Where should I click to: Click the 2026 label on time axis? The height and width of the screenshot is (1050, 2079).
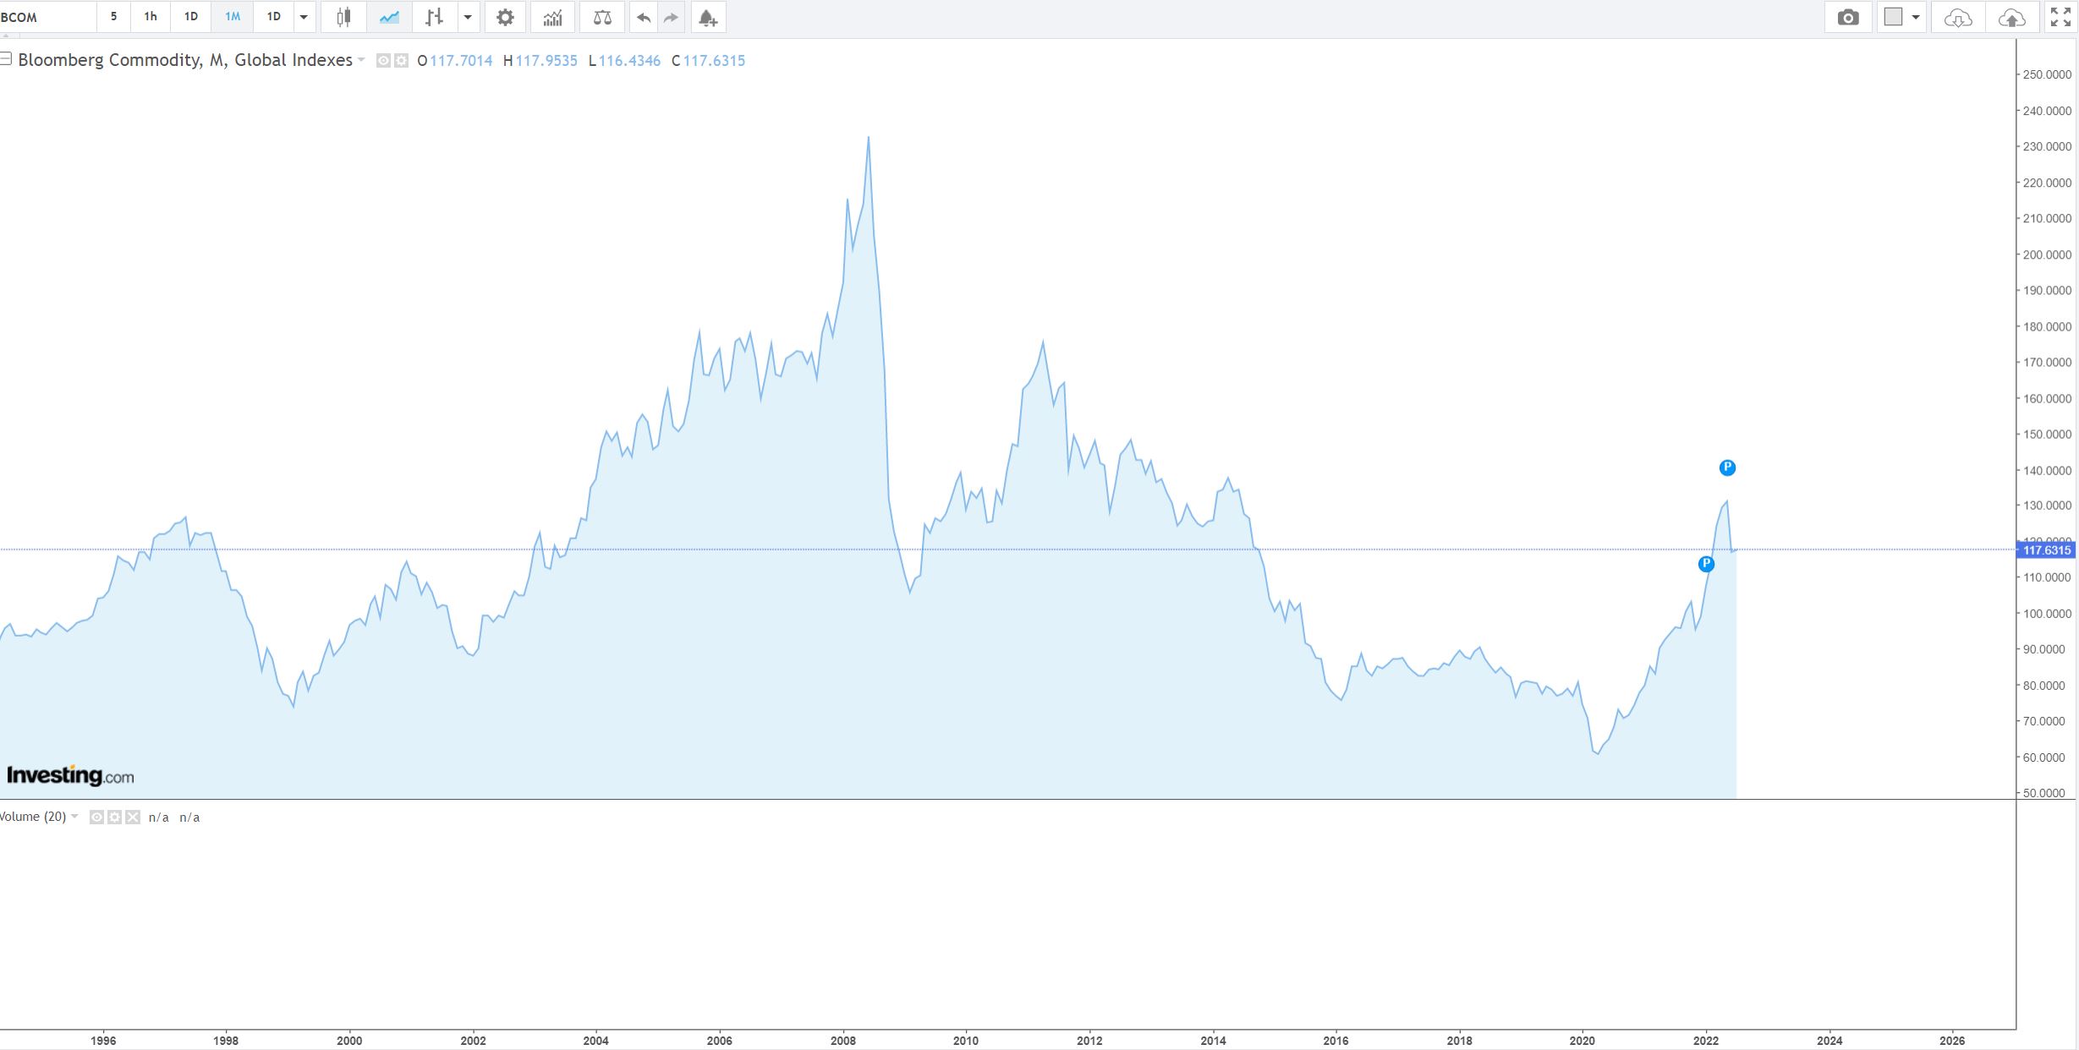[1952, 1041]
